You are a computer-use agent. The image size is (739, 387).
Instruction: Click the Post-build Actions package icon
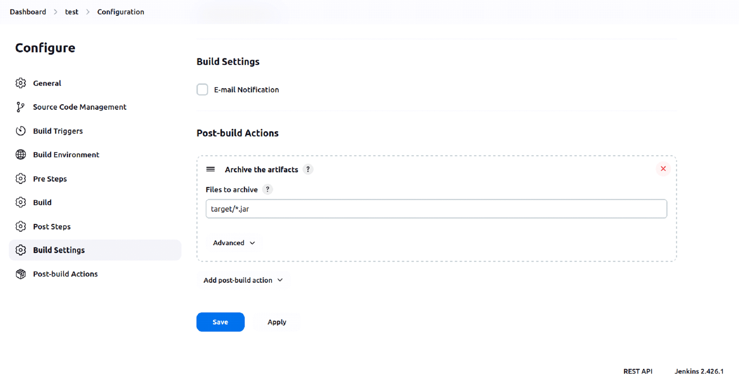[x=21, y=274]
